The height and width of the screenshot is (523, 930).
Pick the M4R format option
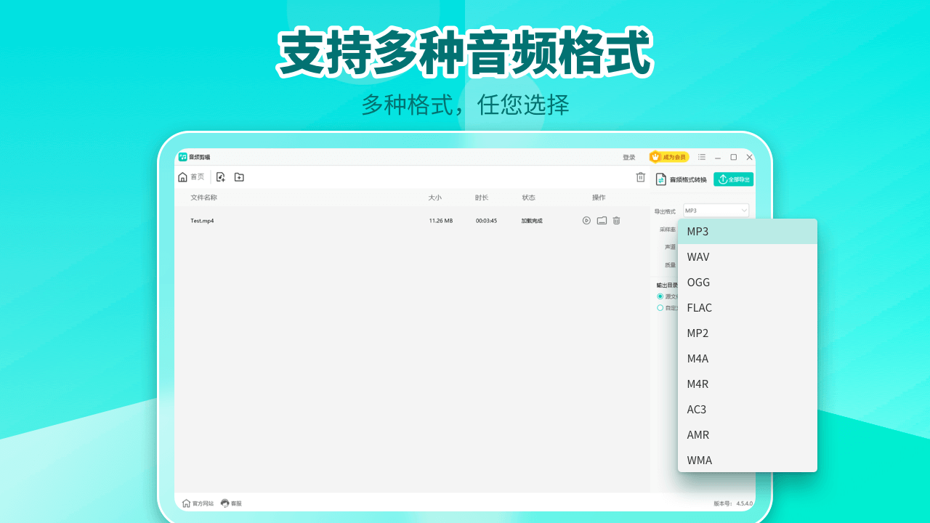click(x=747, y=384)
